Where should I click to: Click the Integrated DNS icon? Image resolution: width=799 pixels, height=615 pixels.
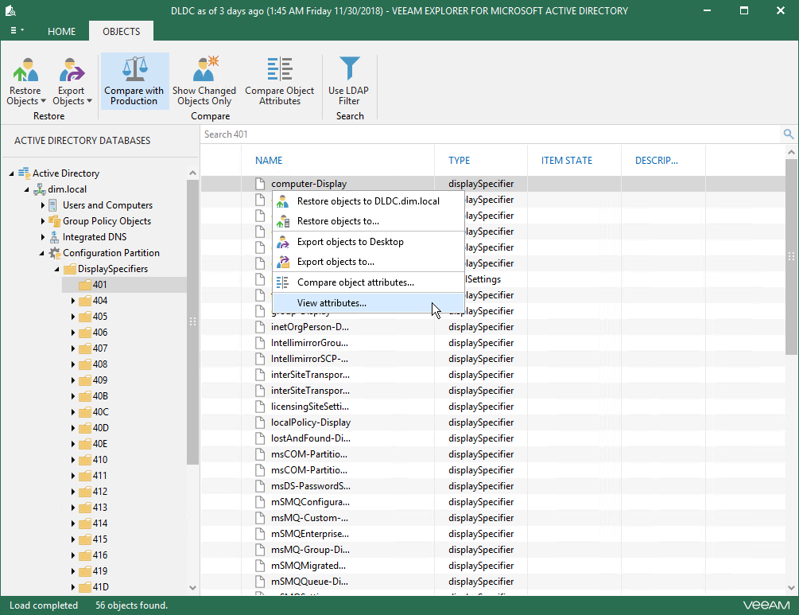click(54, 236)
